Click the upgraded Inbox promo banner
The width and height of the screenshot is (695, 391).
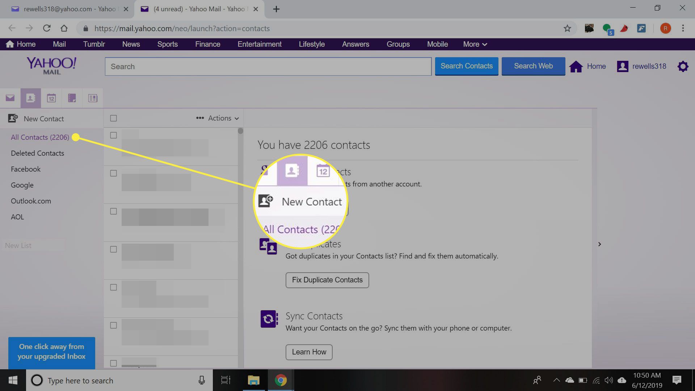click(52, 353)
